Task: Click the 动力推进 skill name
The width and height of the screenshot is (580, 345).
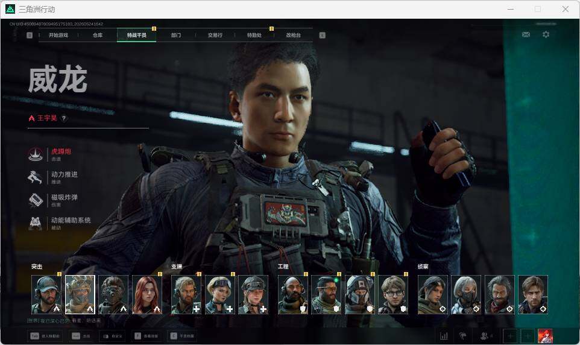Action: tap(65, 174)
